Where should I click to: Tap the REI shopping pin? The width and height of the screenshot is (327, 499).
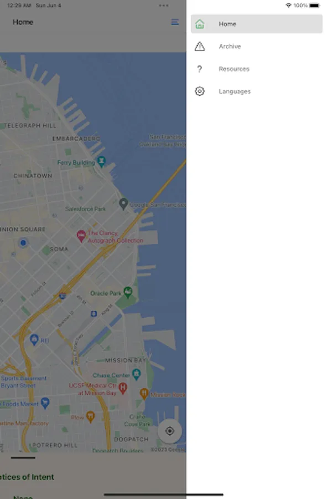(x=34, y=339)
